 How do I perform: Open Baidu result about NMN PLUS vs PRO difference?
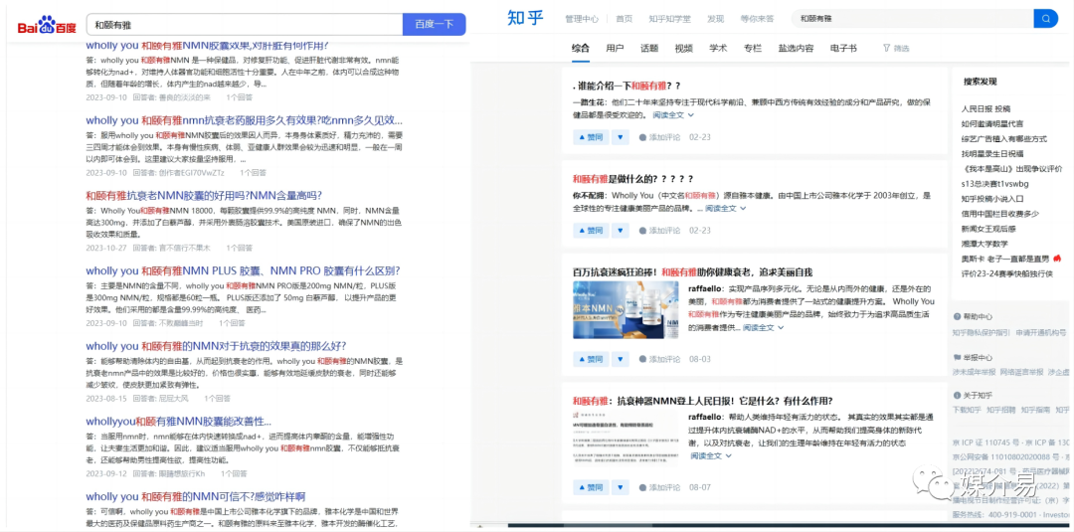243,270
